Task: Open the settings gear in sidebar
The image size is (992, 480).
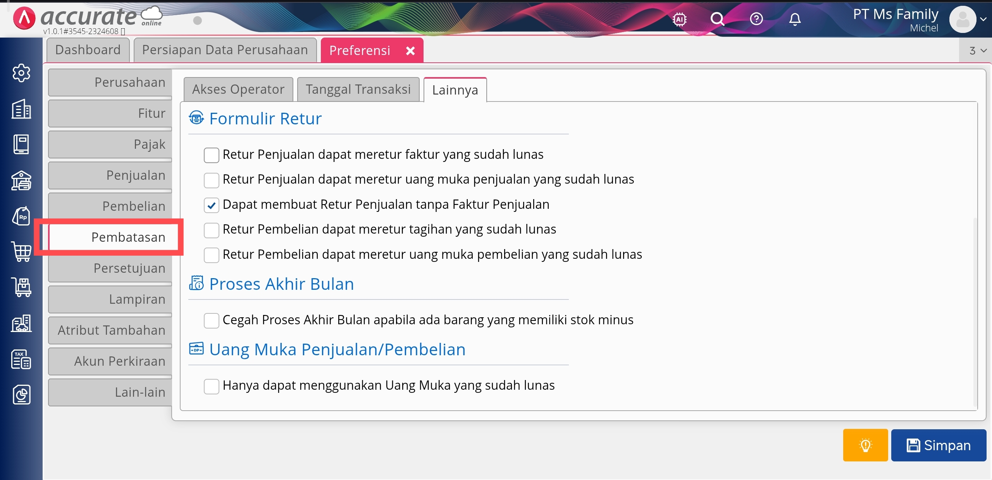Action: point(21,73)
